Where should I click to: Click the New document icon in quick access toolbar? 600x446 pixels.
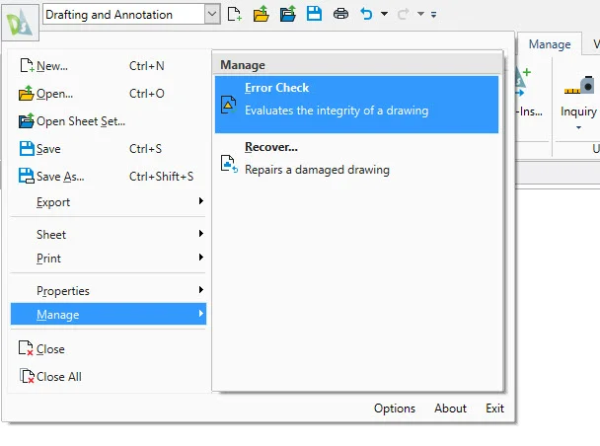pyautogui.click(x=234, y=14)
